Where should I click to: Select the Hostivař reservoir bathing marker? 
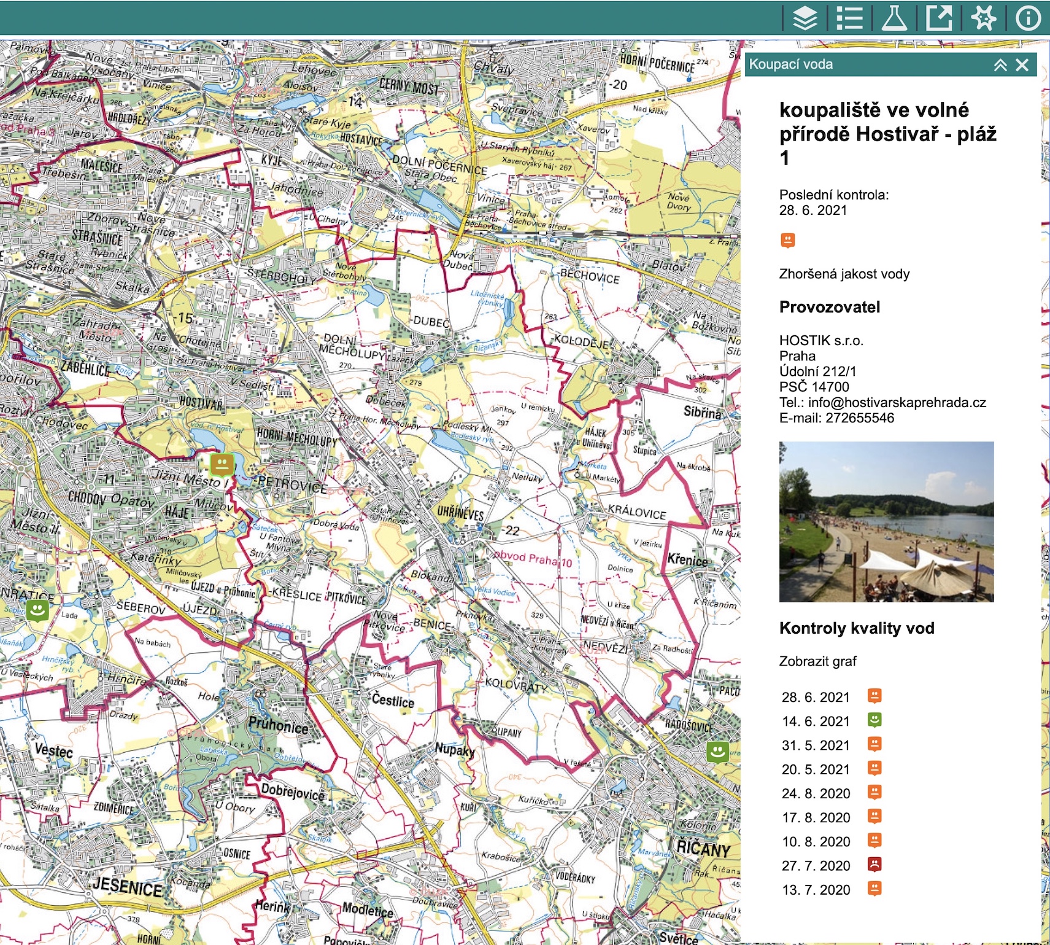[222, 464]
